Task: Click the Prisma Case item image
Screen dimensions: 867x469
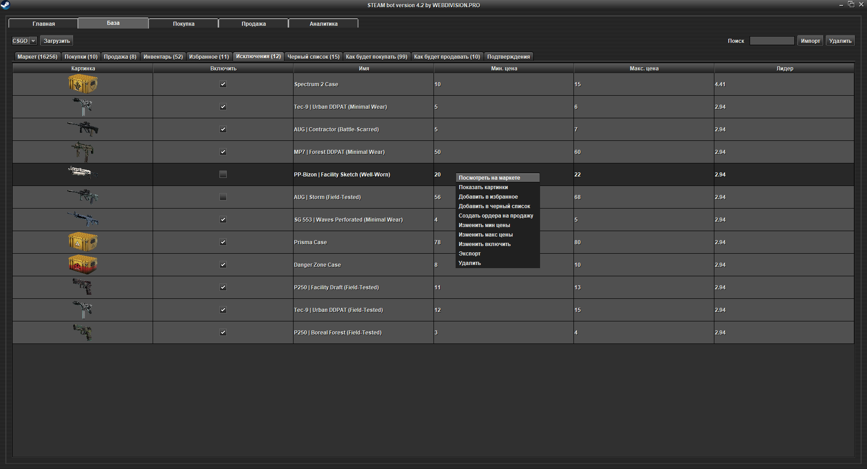Action: (x=83, y=242)
